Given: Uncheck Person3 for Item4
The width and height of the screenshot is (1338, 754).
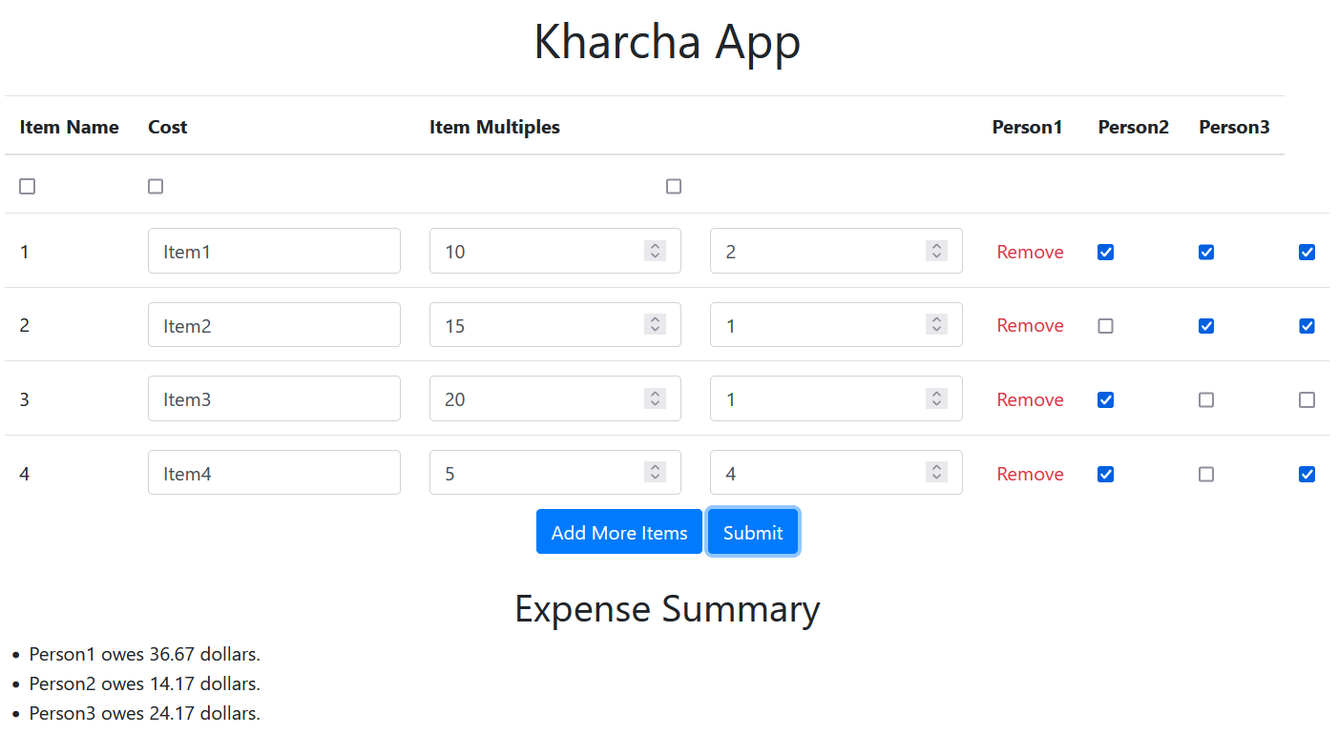Looking at the screenshot, I should (x=1307, y=474).
